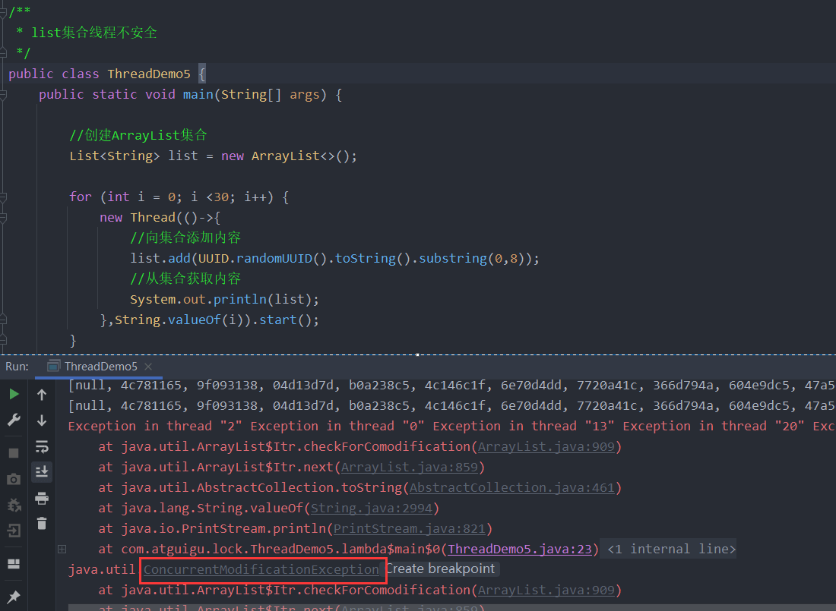Select the ThreadDemo5 tab in Run panel
The image size is (836, 611).
pyautogui.click(x=99, y=367)
